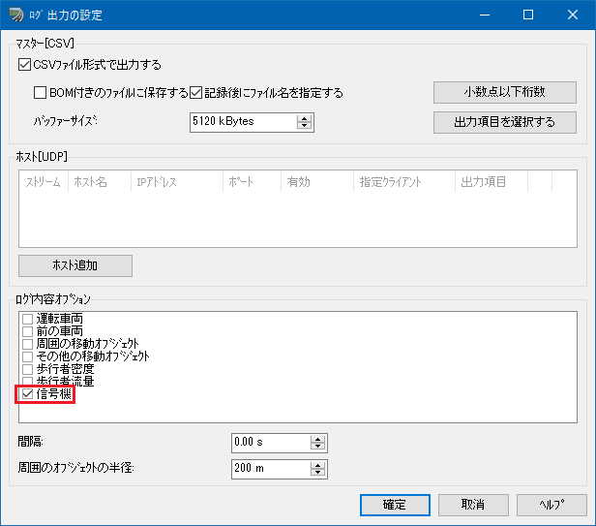Click the 有効 column header
The image size is (596, 526).
pyautogui.click(x=317, y=182)
